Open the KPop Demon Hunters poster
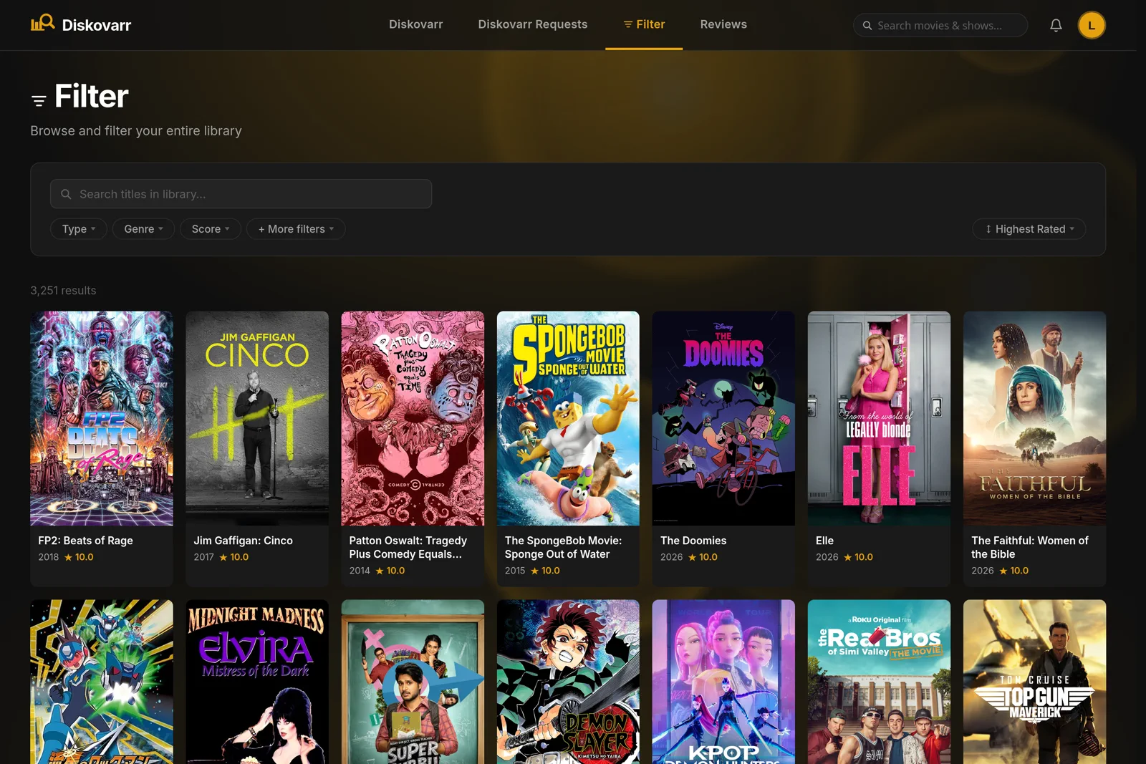Screen dimensions: 1146x764 point(723,682)
